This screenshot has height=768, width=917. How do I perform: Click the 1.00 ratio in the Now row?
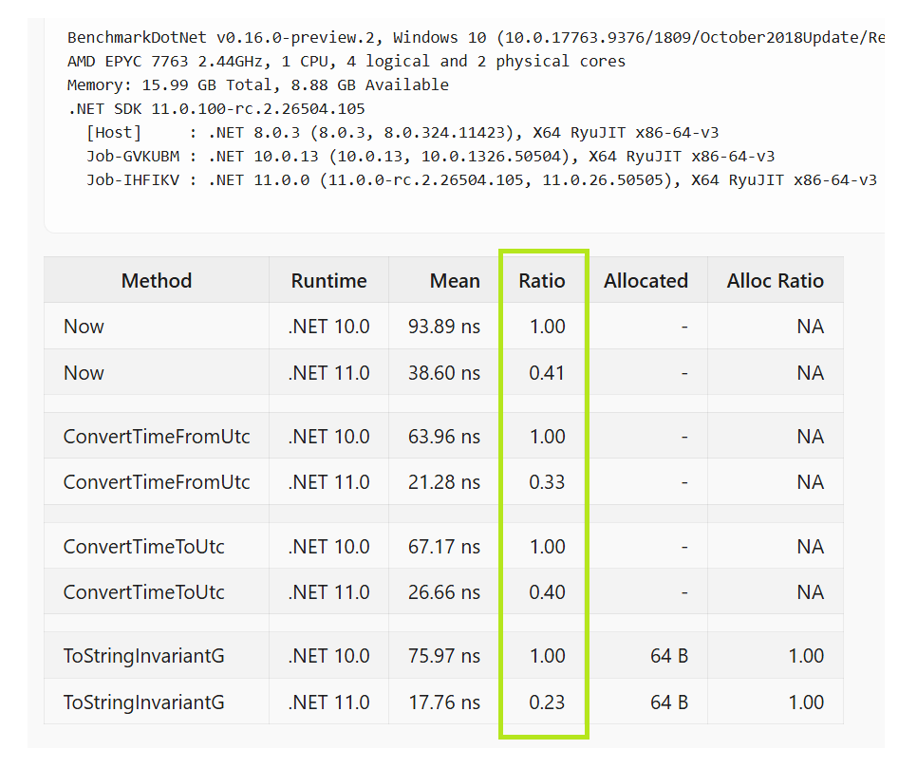548,327
